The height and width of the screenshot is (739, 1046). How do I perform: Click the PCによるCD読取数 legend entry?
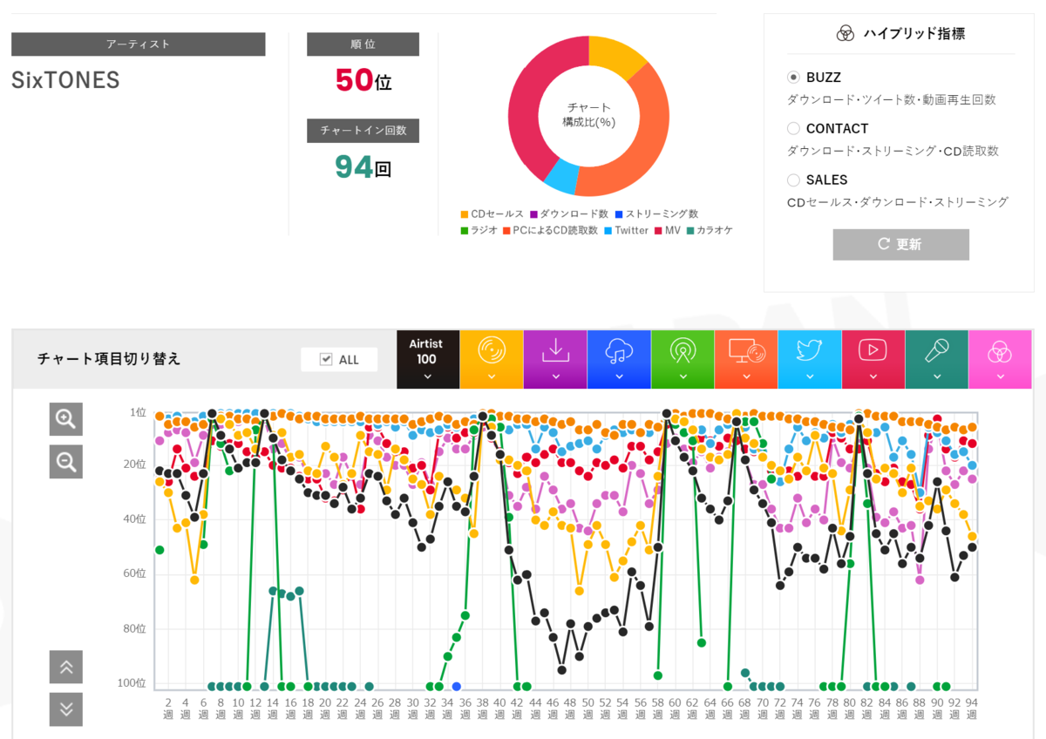(x=550, y=230)
